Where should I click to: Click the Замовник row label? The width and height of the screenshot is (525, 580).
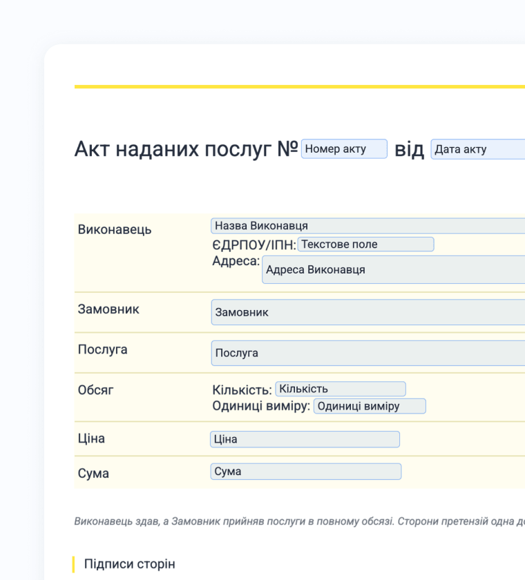click(108, 309)
